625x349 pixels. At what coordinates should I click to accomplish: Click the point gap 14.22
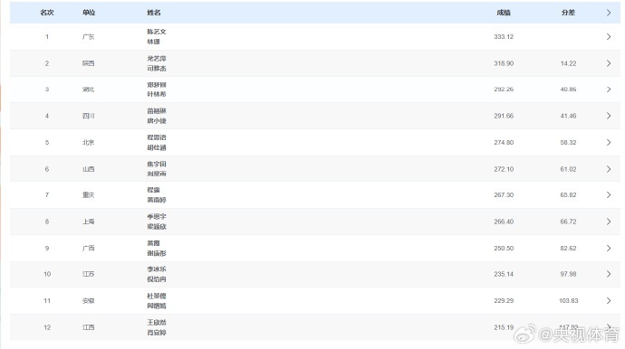[569, 63]
